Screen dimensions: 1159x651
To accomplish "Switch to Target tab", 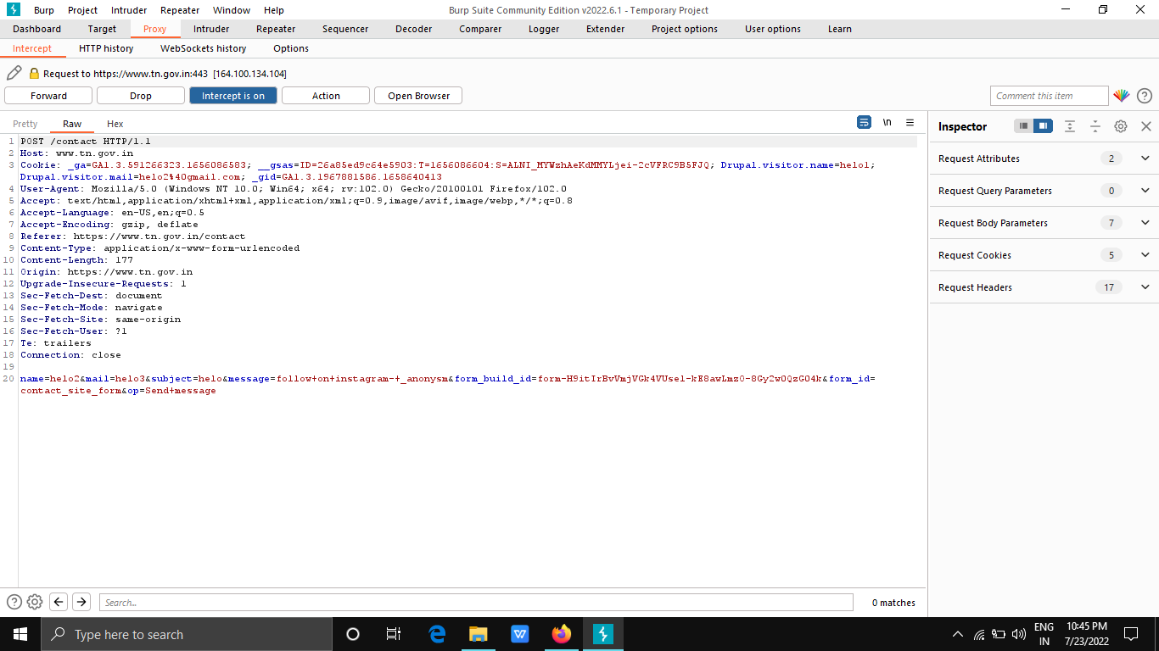I will click(x=102, y=29).
